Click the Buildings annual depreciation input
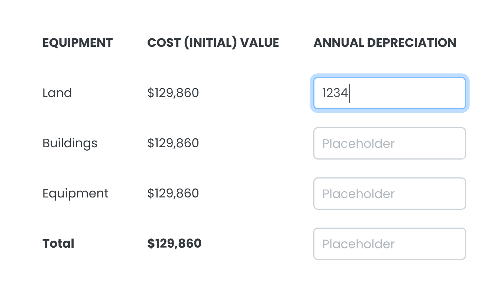 tap(390, 144)
